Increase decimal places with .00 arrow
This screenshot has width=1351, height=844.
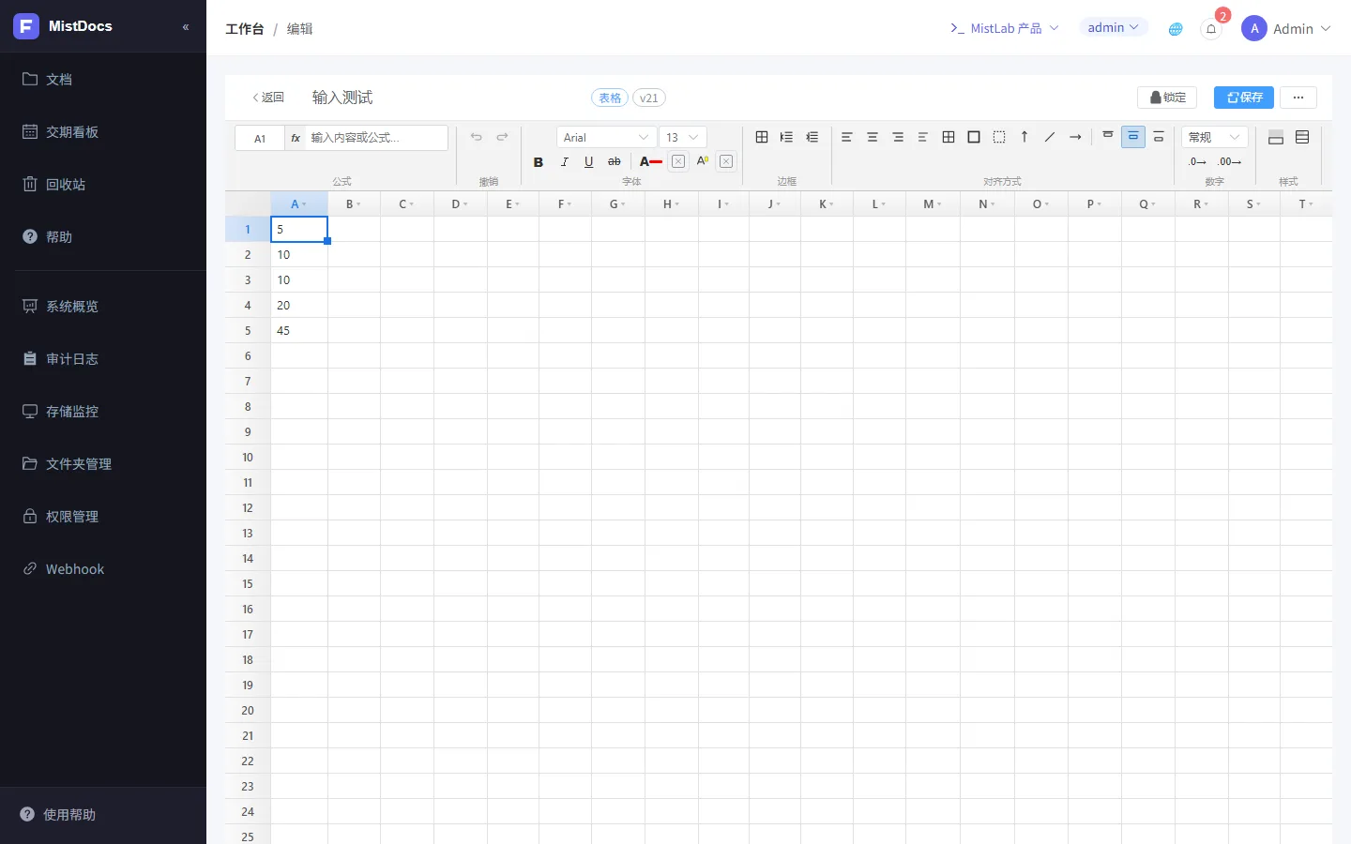pyautogui.click(x=1230, y=162)
